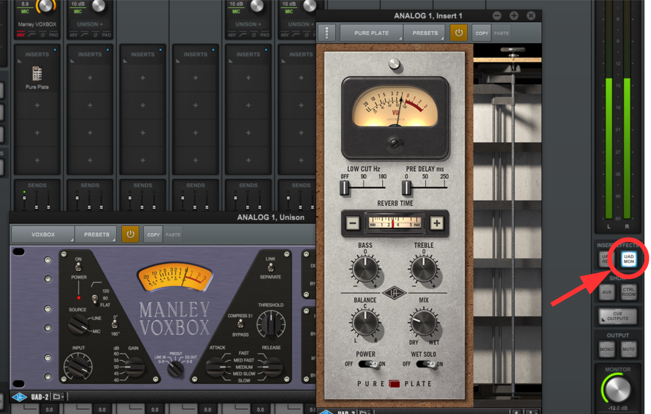Image resolution: width=651 pixels, height=414 pixels.
Task: Toggle PAD on the Manley VOXBOX channel
Action: click(x=54, y=35)
